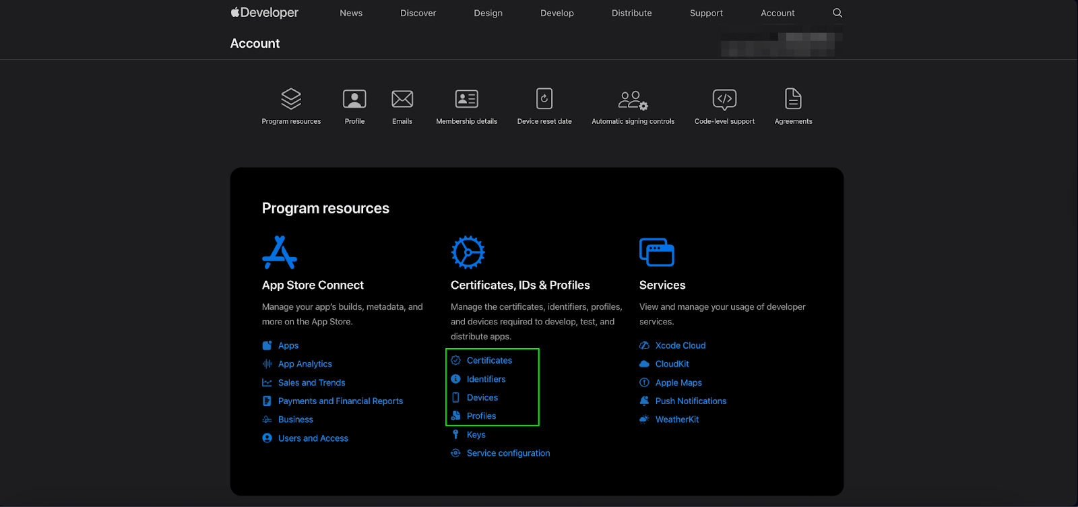
Task: Open the Account item in top navigation
Action: pyautogui.click(x=778, y=13)
